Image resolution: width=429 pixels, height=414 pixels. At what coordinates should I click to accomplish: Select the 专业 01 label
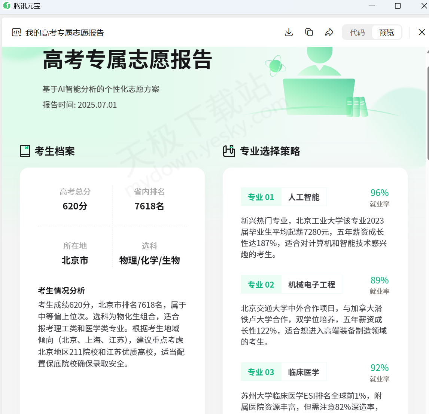[261, 197]
